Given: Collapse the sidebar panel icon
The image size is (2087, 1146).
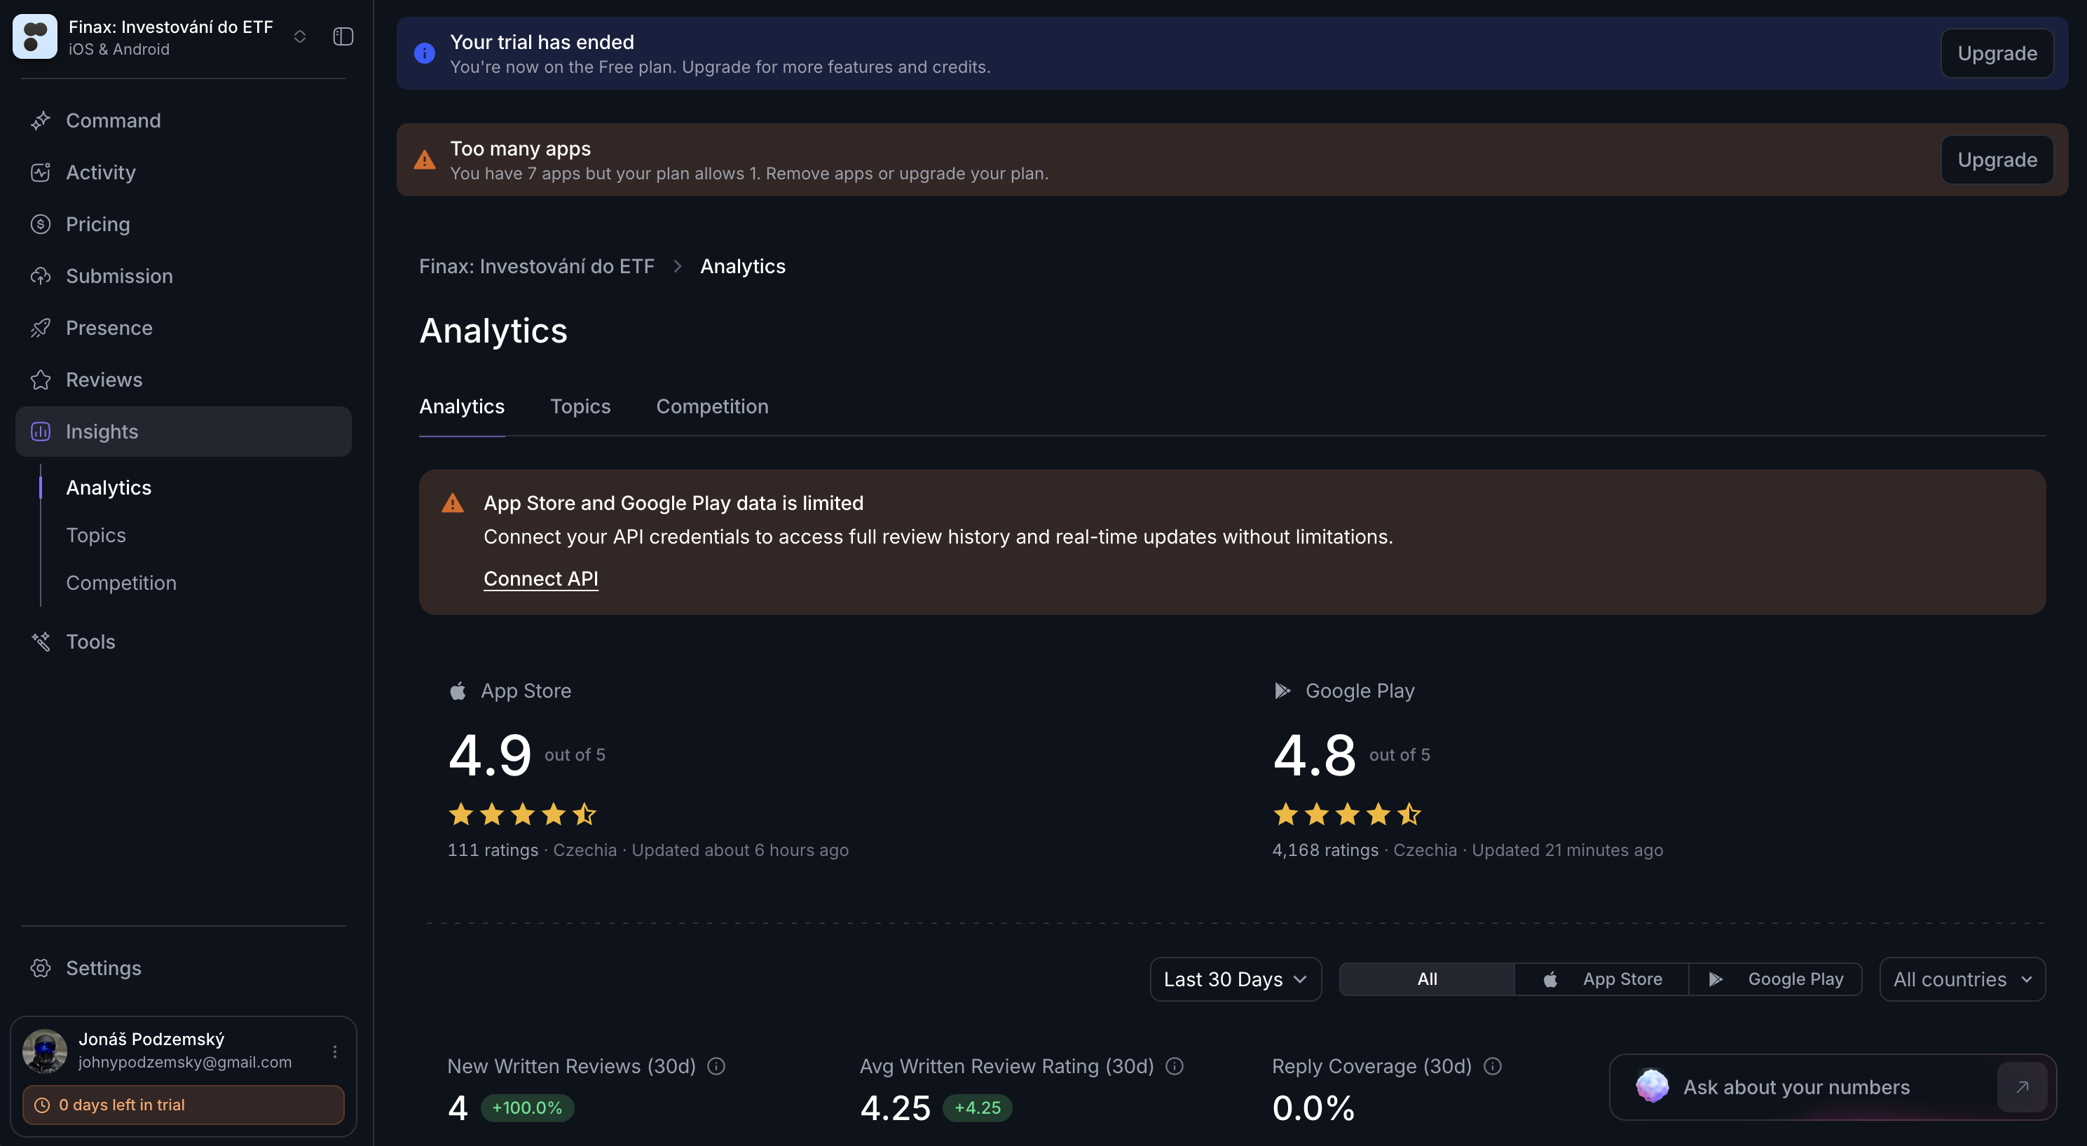Looking at the screenshot, I should tap(343, 36).
